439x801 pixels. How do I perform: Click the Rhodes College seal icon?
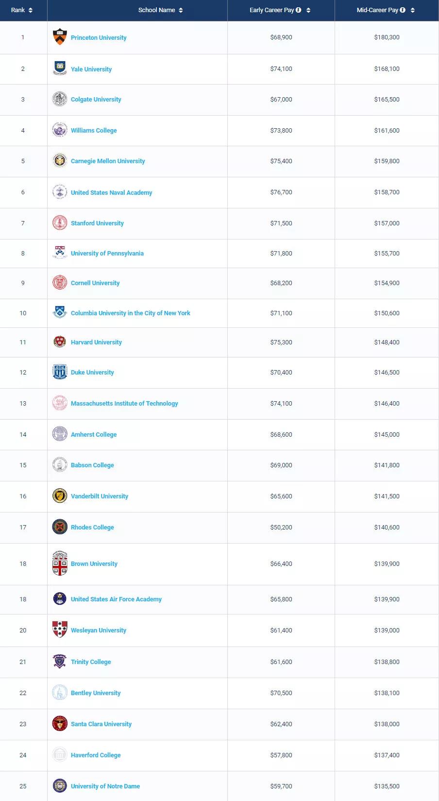(x=60, y=527)
